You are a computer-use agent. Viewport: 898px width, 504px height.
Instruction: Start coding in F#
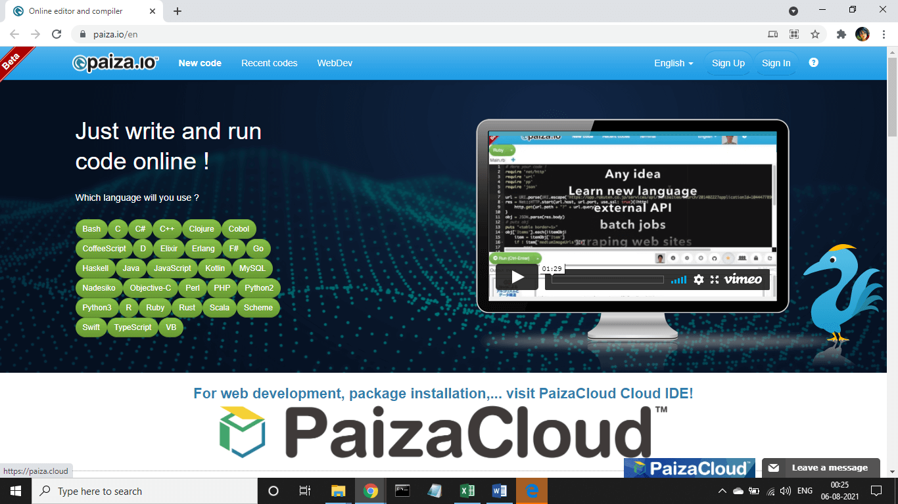234,249
